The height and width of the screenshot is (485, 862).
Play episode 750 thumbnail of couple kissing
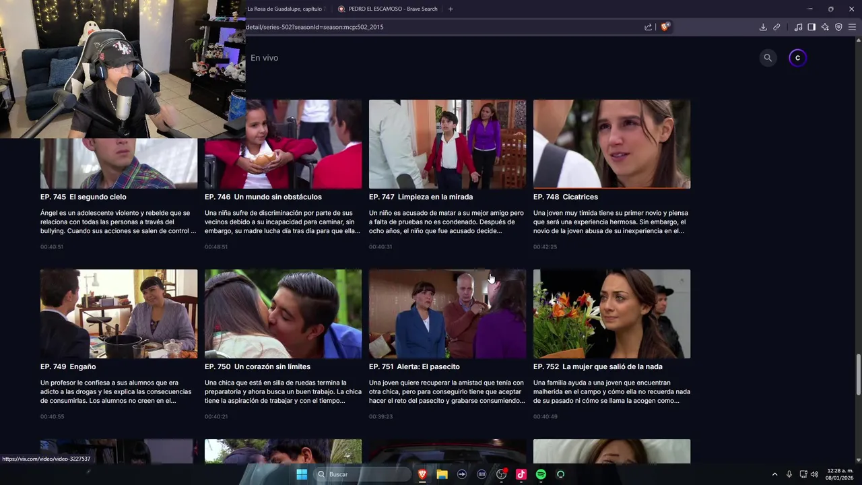(283, 314)
